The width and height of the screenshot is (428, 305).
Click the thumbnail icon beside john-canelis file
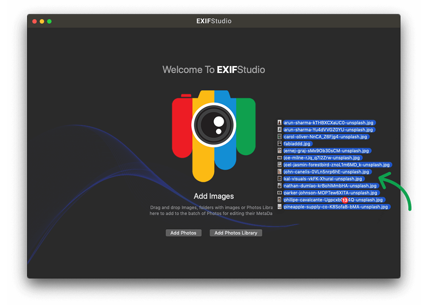(279, 172)
